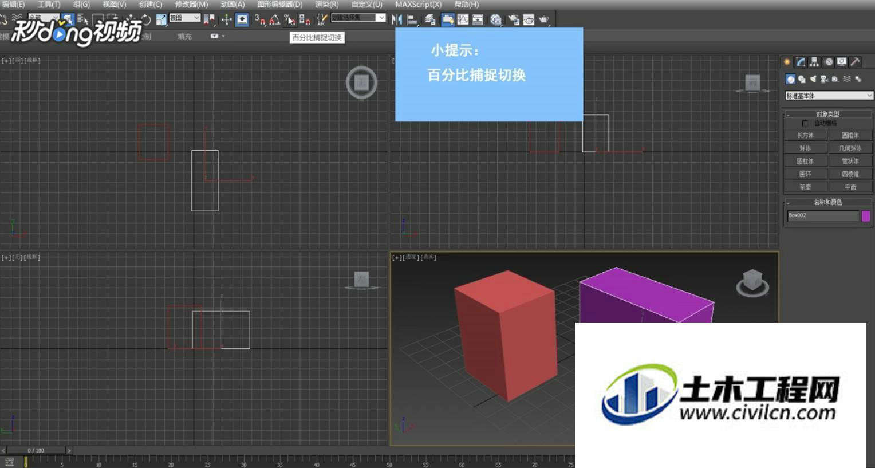Open the 修改器(M) menu
Image resolution: width=875 pixels, height=468 pixels.
(191, 4)
